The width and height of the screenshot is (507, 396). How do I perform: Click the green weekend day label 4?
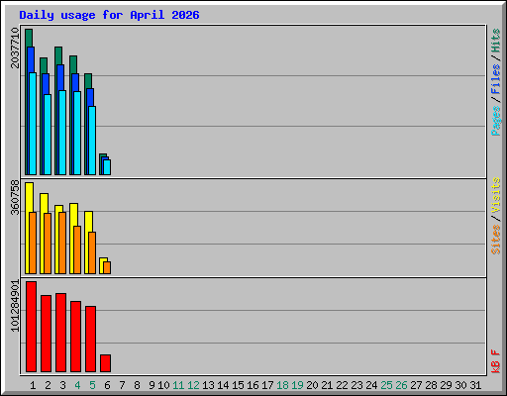click(x=77, y=385)
